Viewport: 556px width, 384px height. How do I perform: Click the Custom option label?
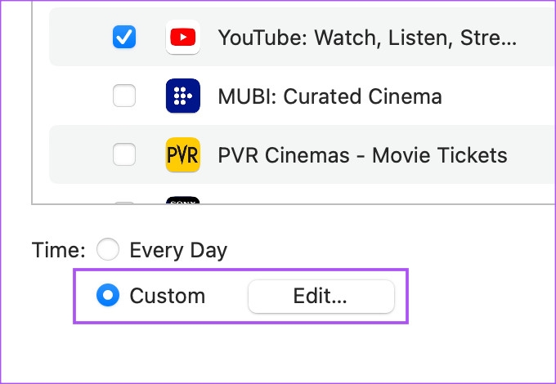(168, 296)
